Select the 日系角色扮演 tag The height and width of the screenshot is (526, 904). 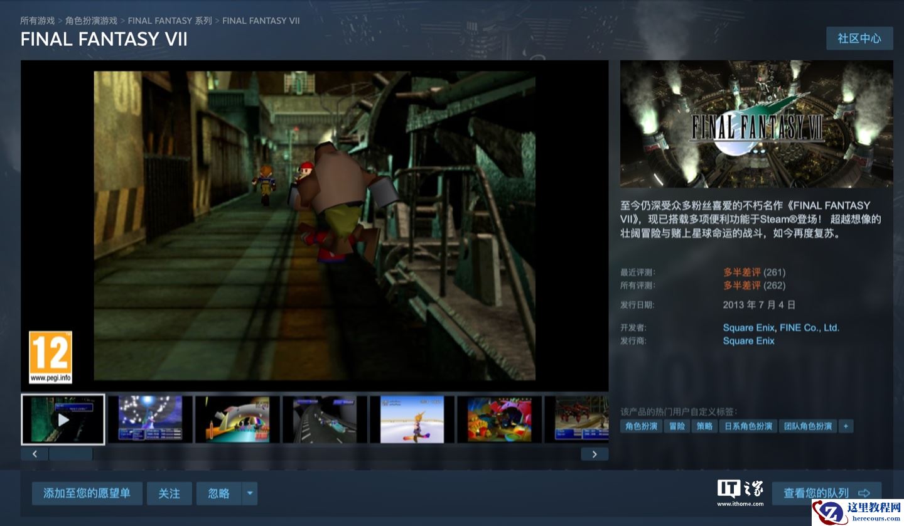tap(748, 426)
